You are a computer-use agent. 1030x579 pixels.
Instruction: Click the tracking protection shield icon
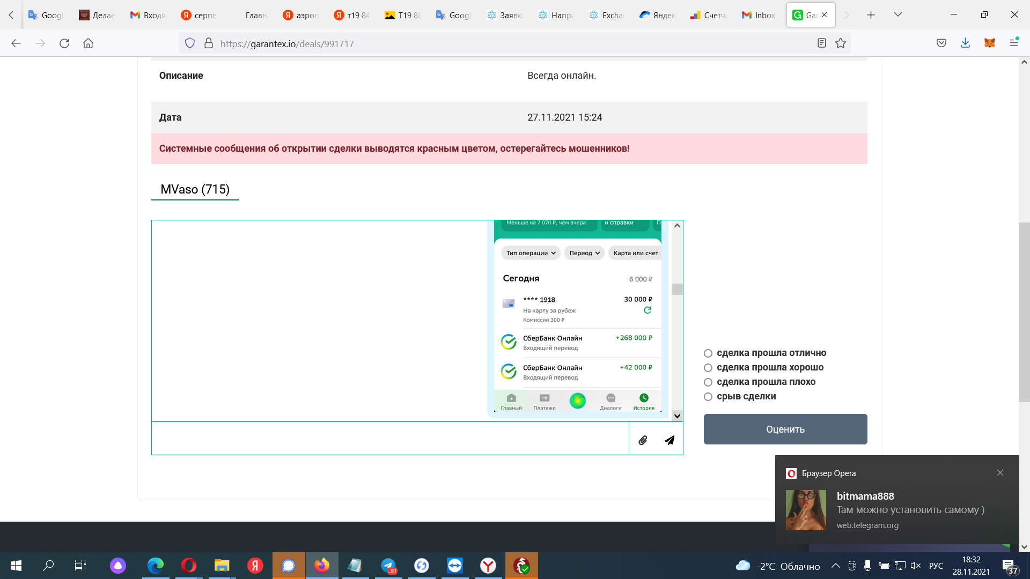click(x=190, y=43)
